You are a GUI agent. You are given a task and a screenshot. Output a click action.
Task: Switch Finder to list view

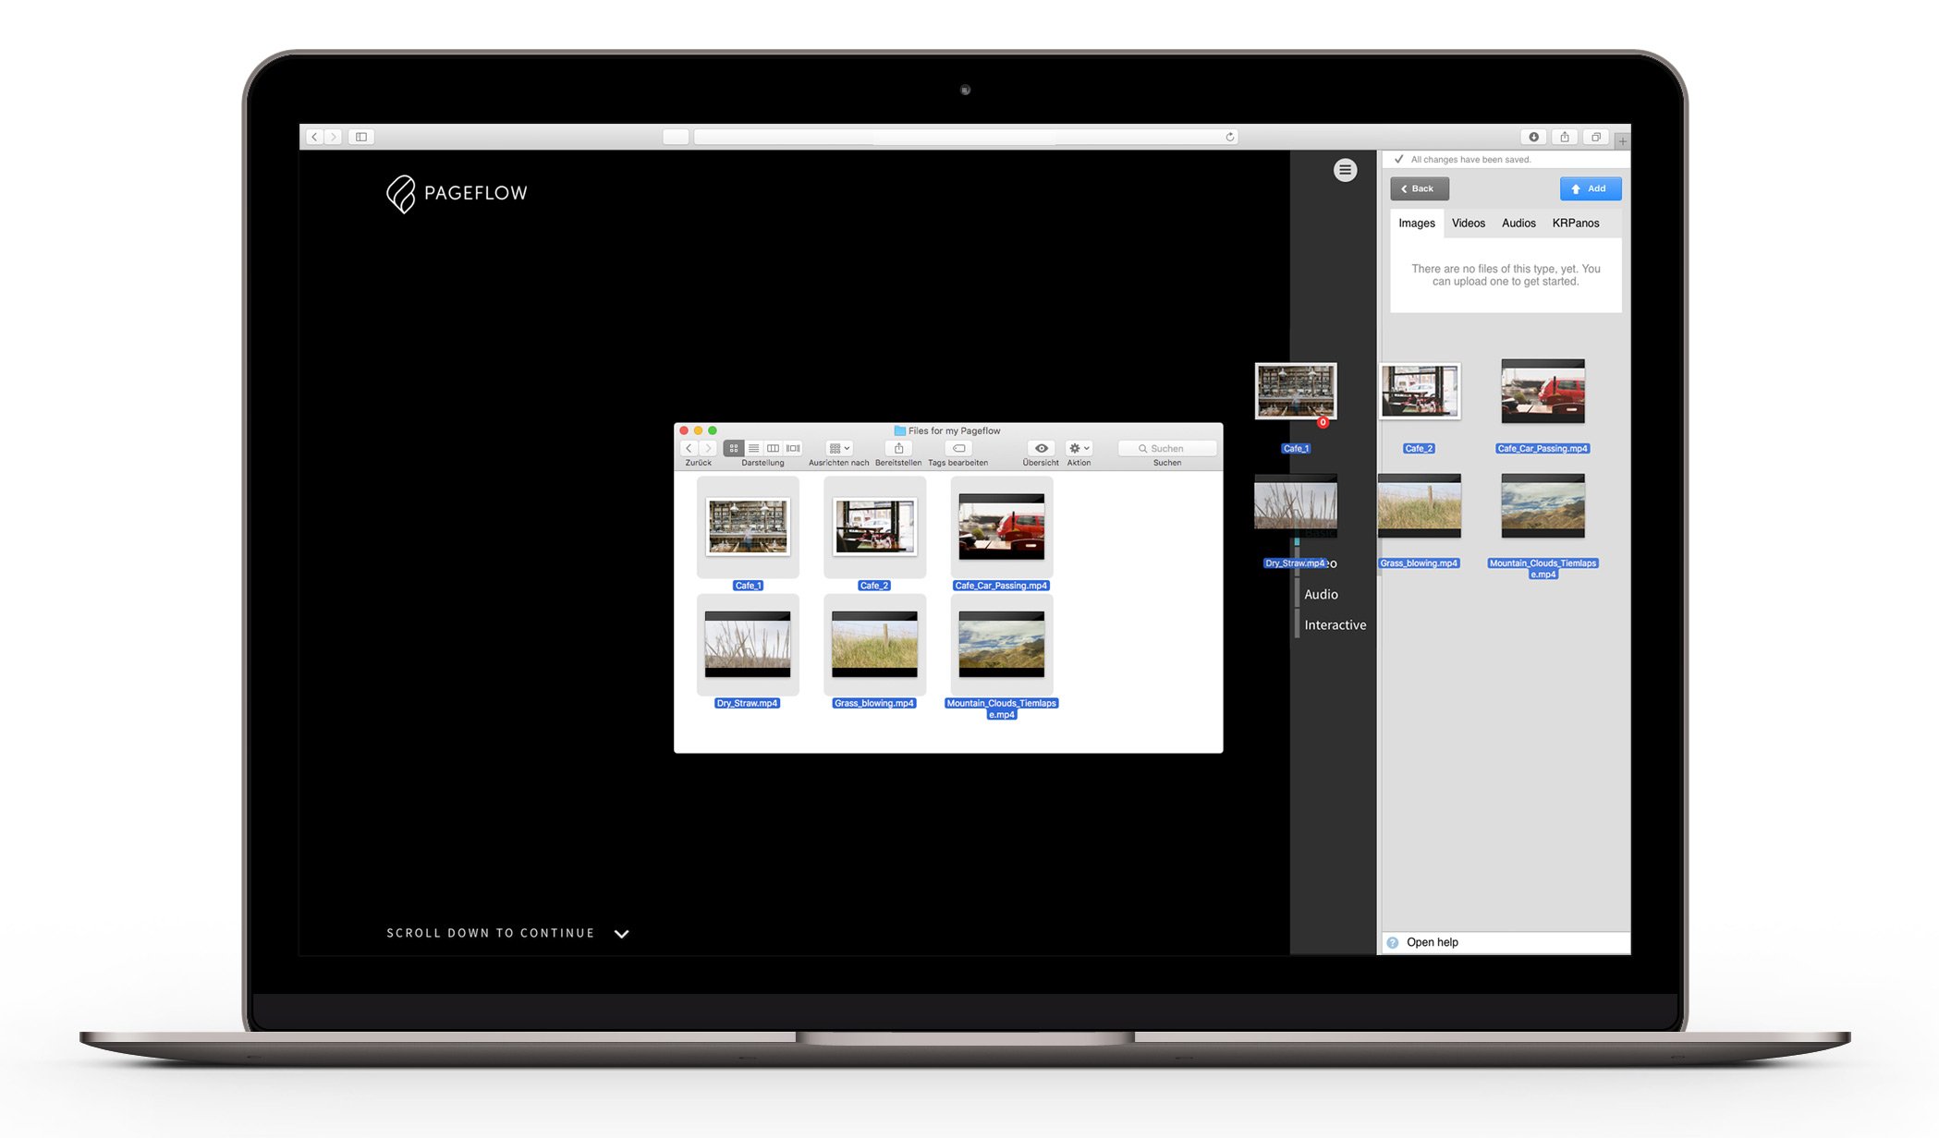[x=753, y=448]
